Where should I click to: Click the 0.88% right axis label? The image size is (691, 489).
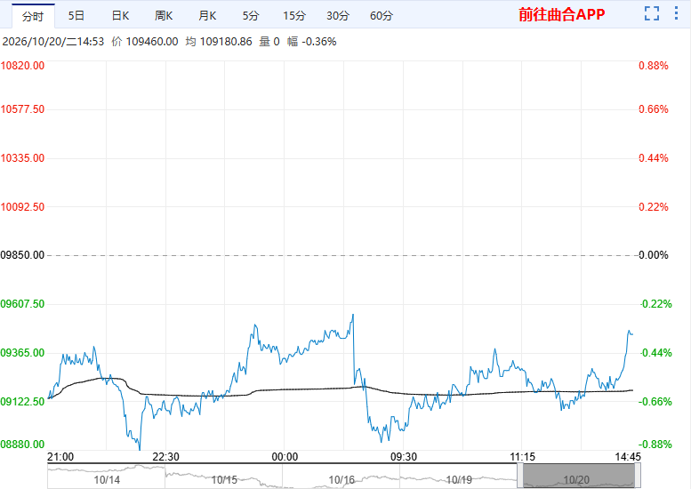(x=654, y=66)
